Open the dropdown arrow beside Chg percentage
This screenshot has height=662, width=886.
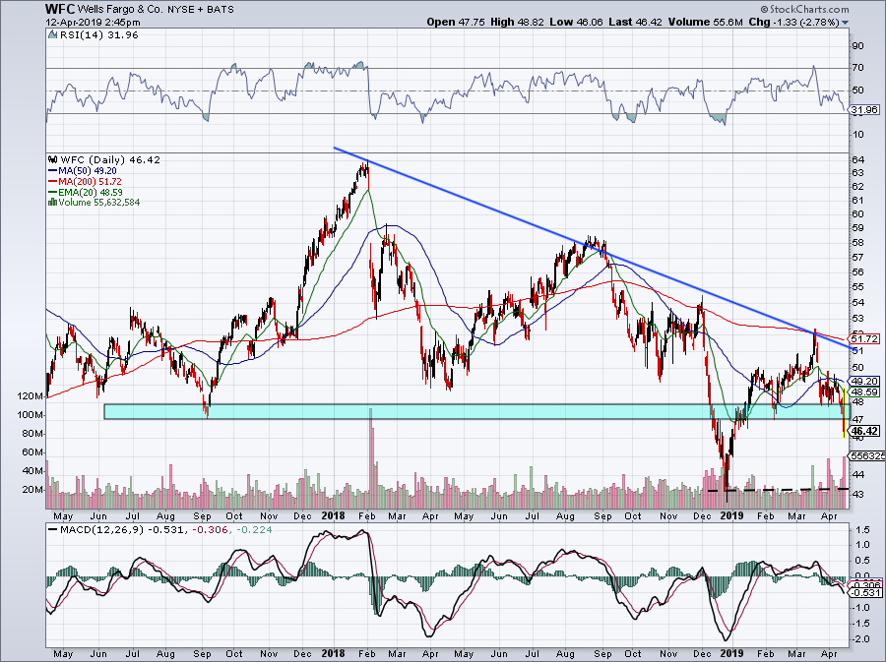point(846,23)
